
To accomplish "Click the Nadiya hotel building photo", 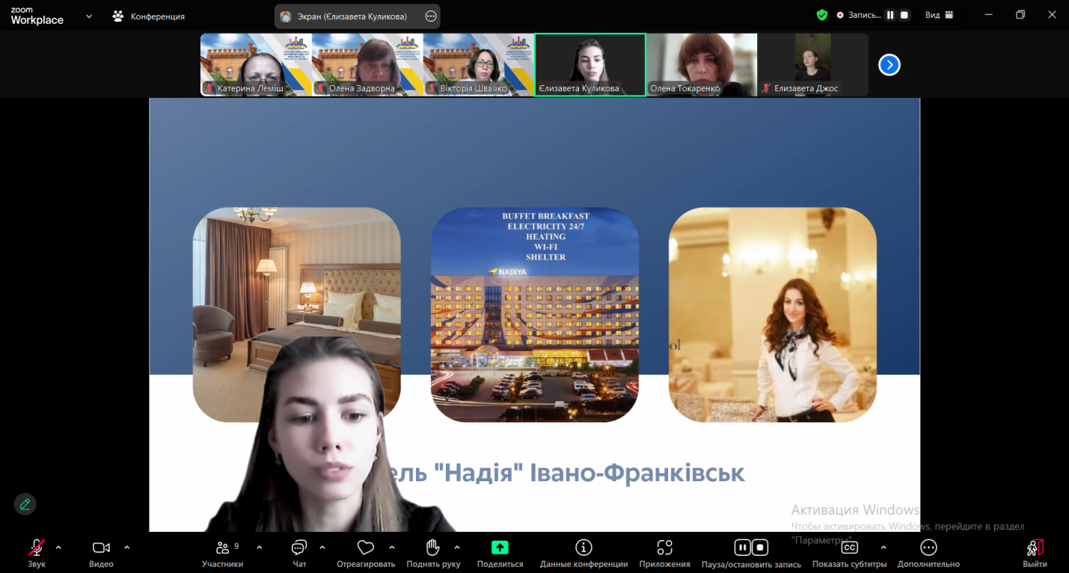I will (535, 315).
